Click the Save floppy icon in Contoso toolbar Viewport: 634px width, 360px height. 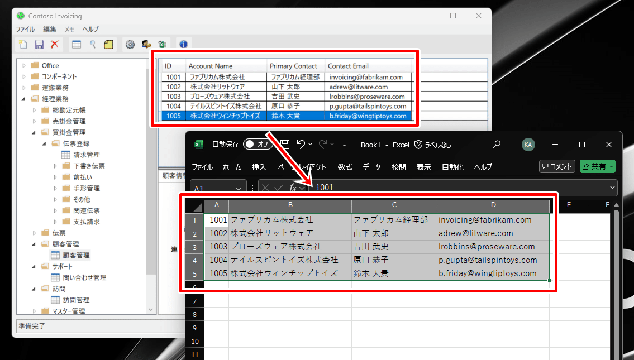point(39,45)
